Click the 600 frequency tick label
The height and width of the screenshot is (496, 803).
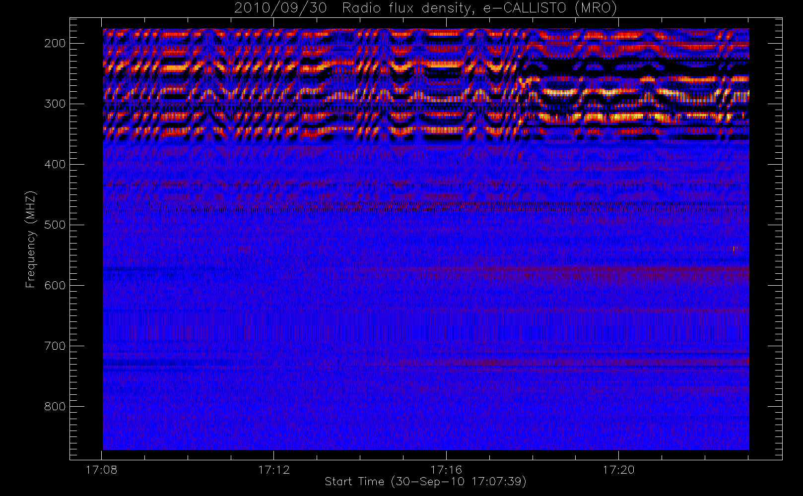click(x=55, y=285)
